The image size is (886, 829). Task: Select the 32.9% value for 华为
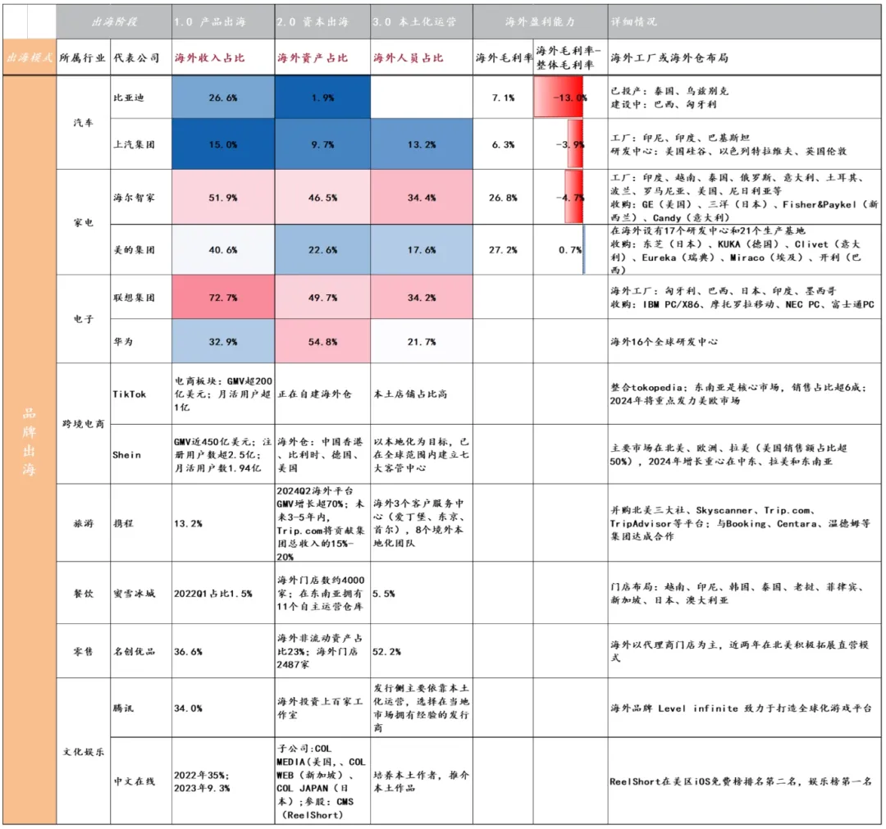pyautogui.click(x=223, y=341)
